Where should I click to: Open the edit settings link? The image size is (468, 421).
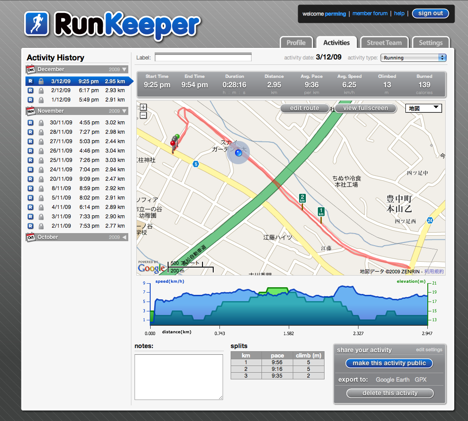coord(429,349)
